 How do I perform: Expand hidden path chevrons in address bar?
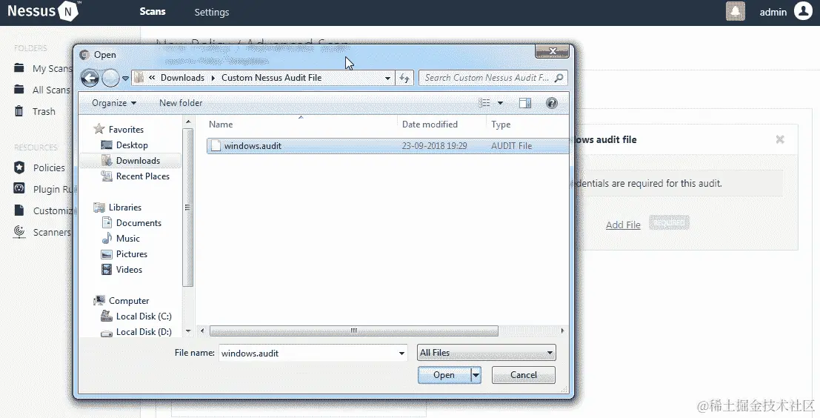click(x=152, y=77)
